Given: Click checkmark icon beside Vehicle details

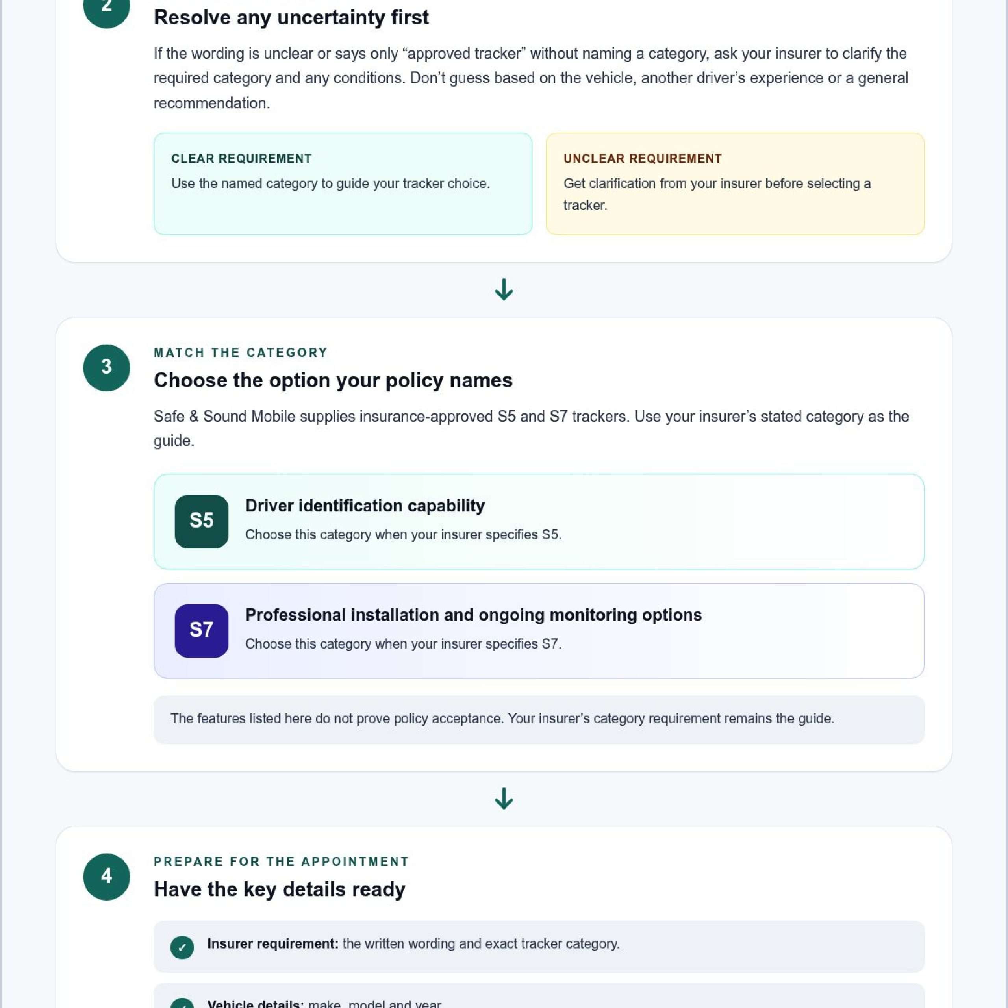Looking at the screenshot, I should coord(182,1003).
